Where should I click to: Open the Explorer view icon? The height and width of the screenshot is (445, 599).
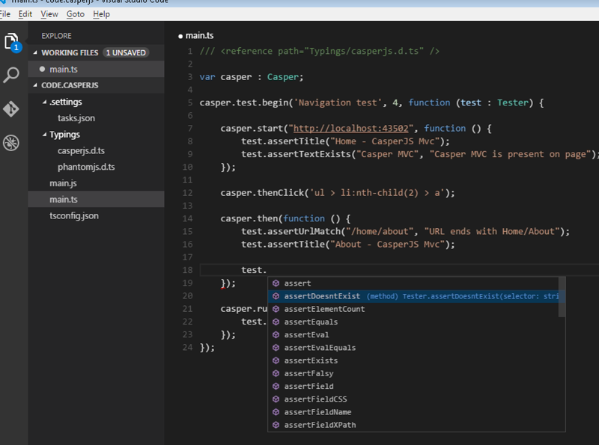pos(11,41)
